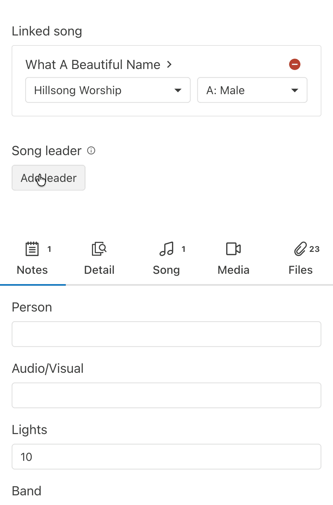Image resolution: width=333 pixels, height=505 pixels.
Task: Edit the Lights field containing 10
Action: 166,457
